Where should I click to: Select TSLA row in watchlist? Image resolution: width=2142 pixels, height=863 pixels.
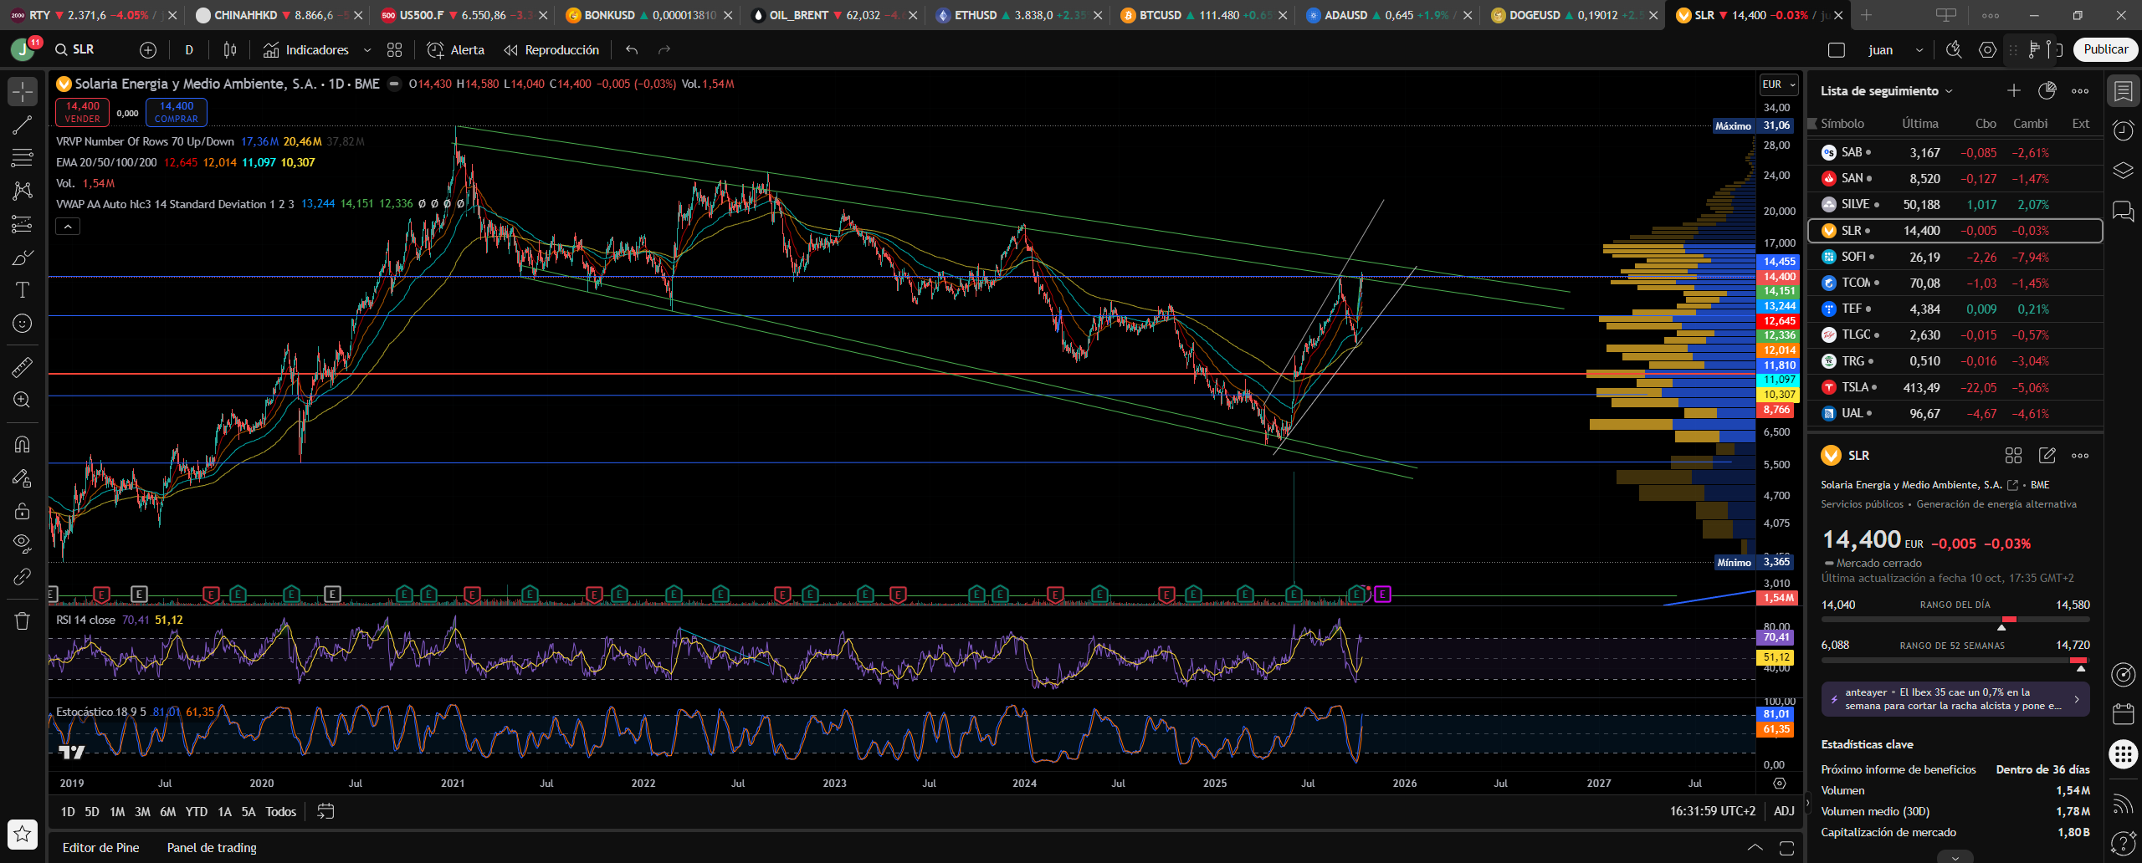point(1955,387)
